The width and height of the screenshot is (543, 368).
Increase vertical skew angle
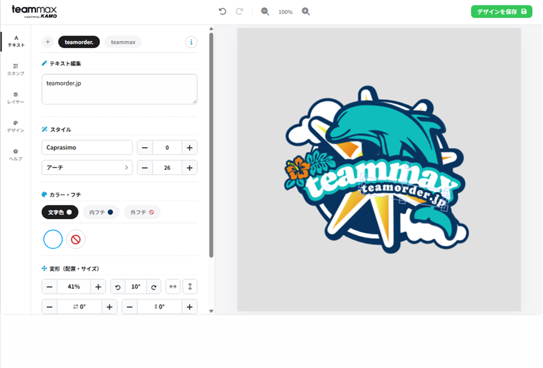point(190,307)
